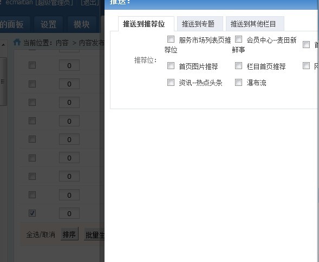Click the 排序 button

pos(69,234)
